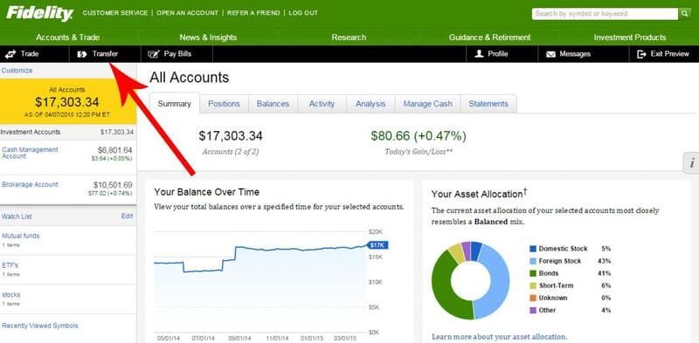
Task: Switch to the Manage Cash tab
Action: 427,103
